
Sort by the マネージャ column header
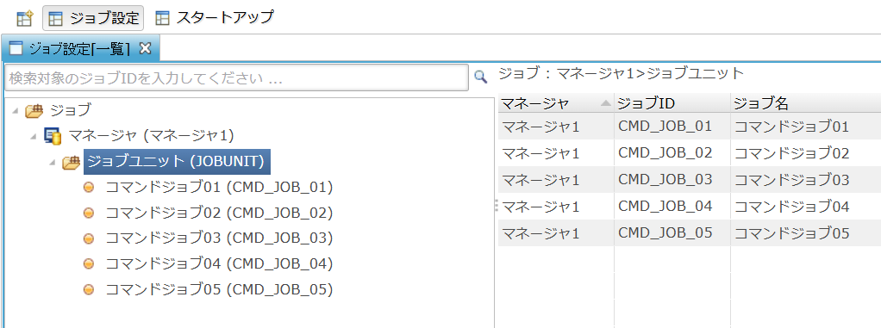tap(556, 103)
